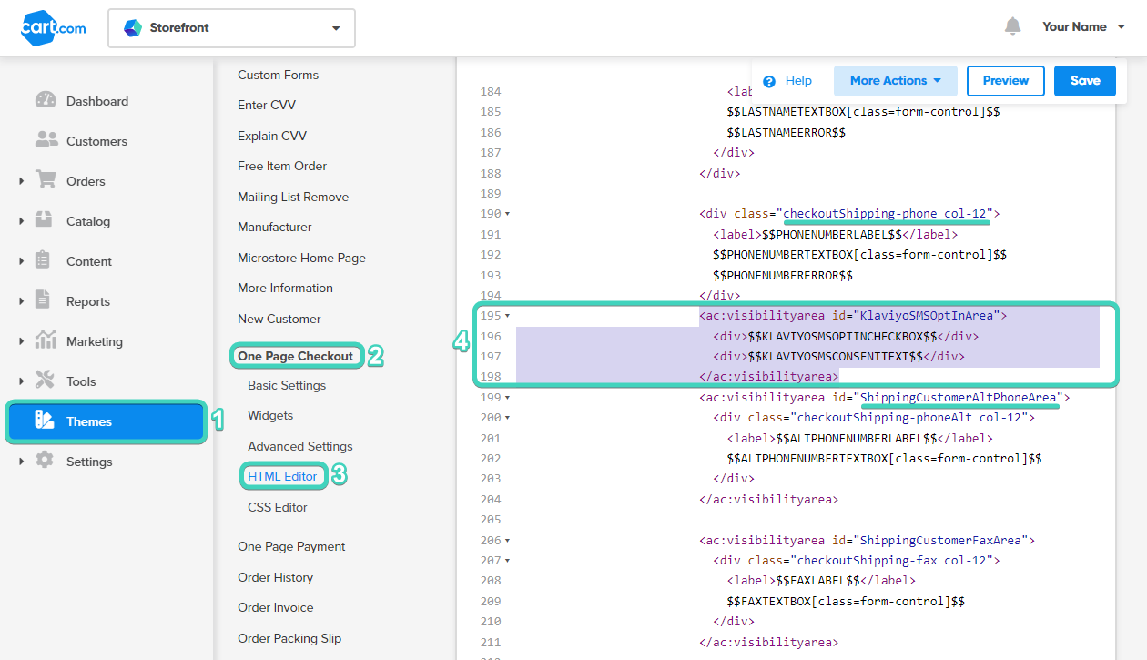Expand the Content menu arrow
The width and height of the screenshot is (1147, 660).
[x=22, y=261]
